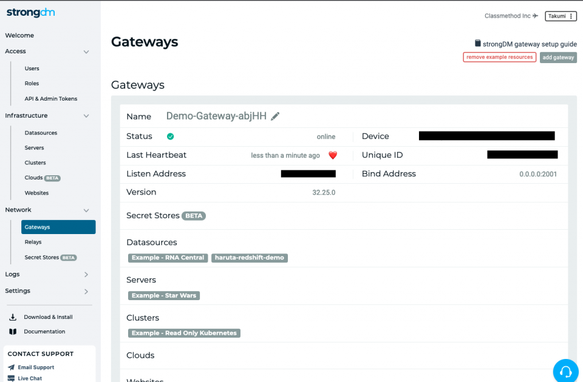
Task: Click the strongDM logo
Action: pos(31,12)
